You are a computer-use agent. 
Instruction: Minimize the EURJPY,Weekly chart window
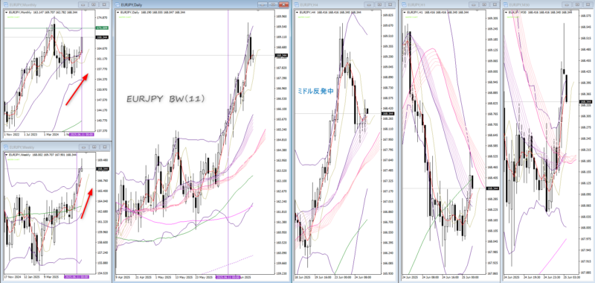[x=84, y=147]
